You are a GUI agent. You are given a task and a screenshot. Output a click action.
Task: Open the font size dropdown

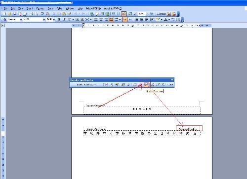pos(54,20)
